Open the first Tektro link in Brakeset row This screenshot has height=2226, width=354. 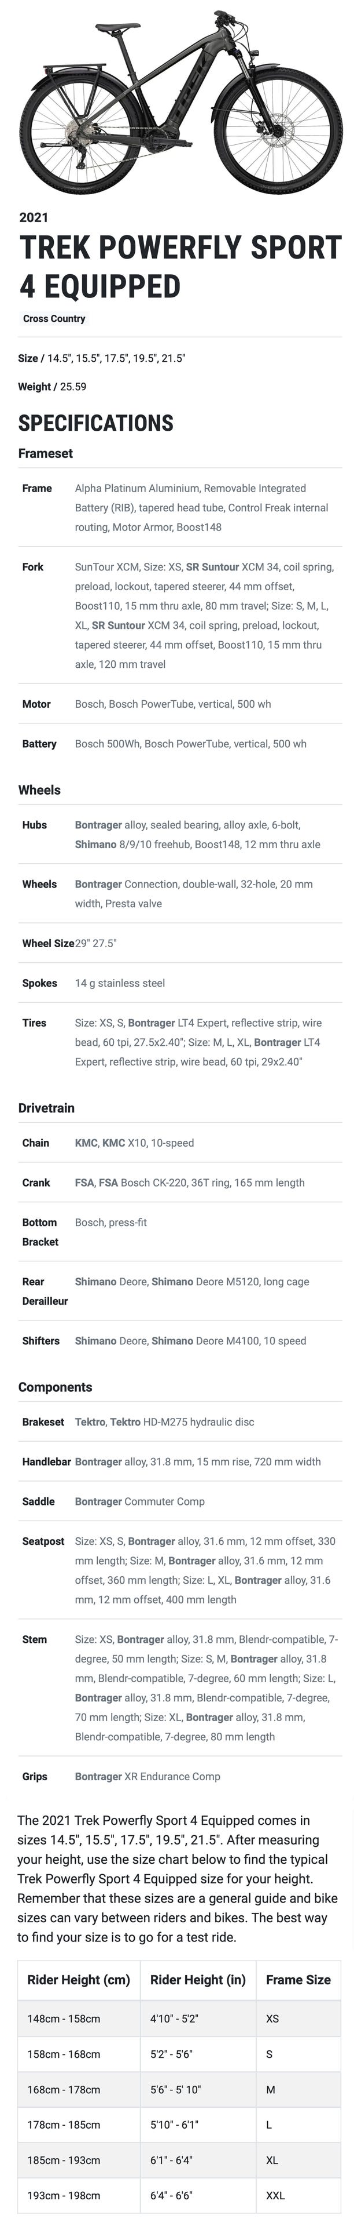pyautogui.click(x=90, y=1421)
